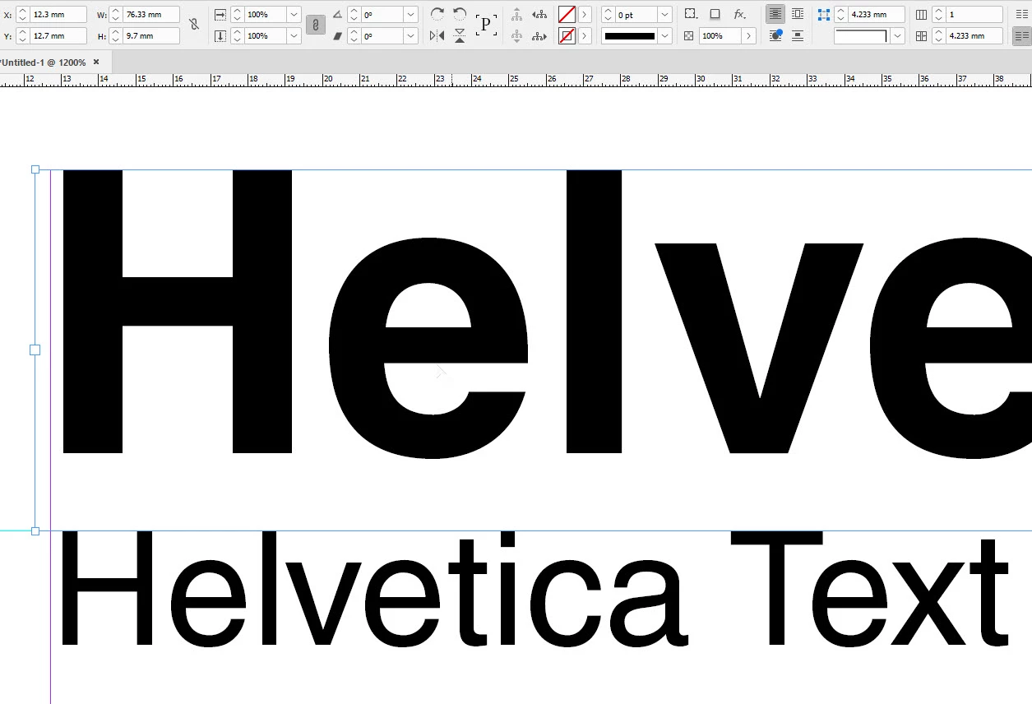
Task: Click the Stroke color swatch with red slash
Action: point(567,35)
